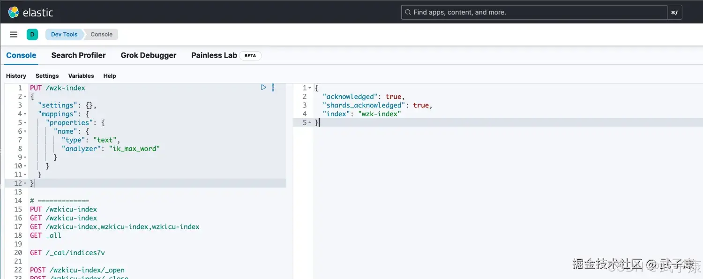Open the hamburger navigation menu
Screen dimensions: 703x279
pos(14,34)
